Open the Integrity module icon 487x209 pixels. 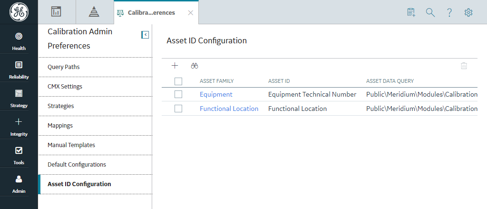point(19,122)
